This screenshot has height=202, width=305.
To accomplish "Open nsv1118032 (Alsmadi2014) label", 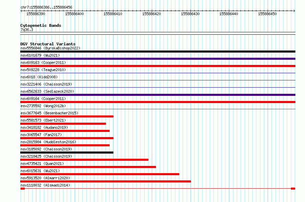I will [x=45, y=185].
